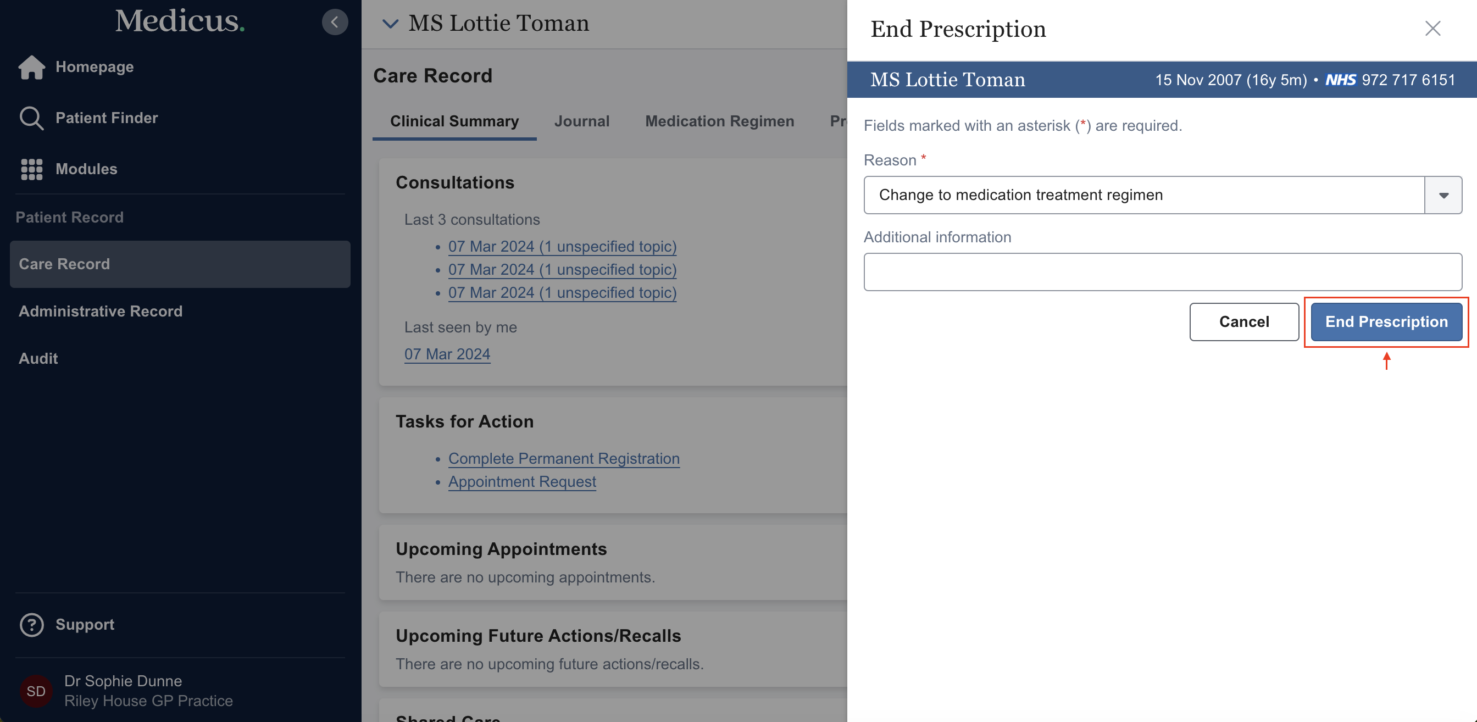Screen dimensions: 1477x722
Task: Open the Reason dropdown
Action: [x=1443, y=195]
